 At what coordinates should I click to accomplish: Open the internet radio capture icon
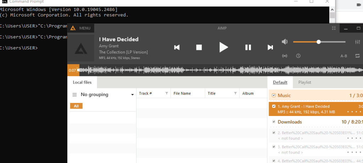click(x=285, y=56)
